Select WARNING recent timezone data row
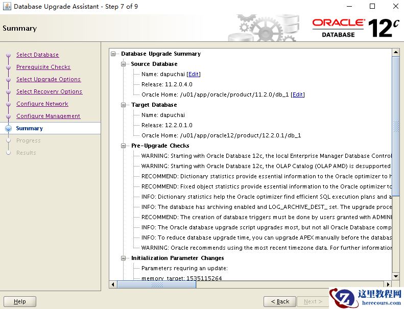 [267, 248]
